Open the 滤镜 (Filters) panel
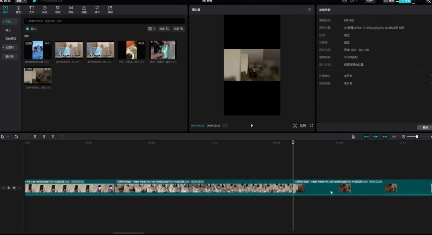The width and height of the screenshot is (432, 235). [x=84, y=9]
